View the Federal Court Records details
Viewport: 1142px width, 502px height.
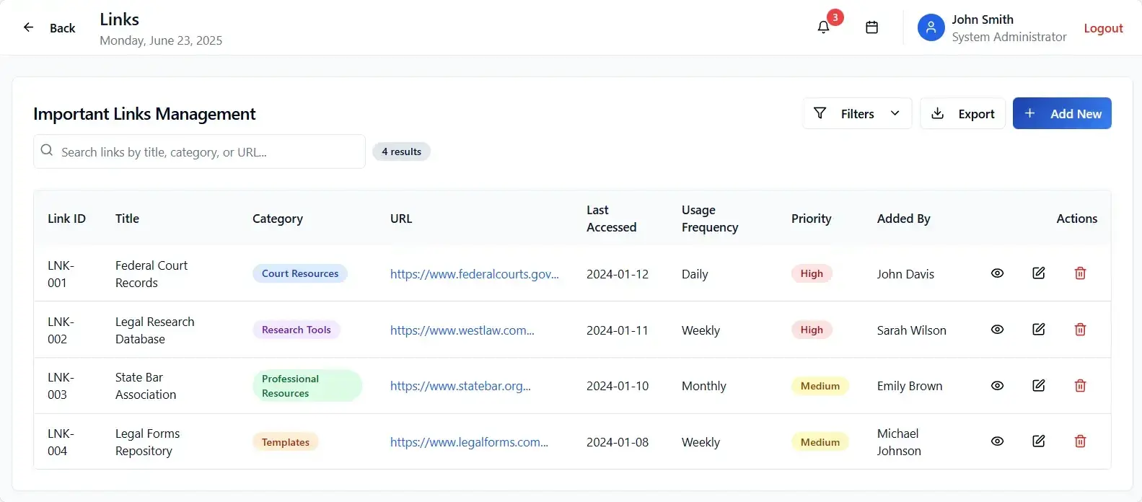997,273
